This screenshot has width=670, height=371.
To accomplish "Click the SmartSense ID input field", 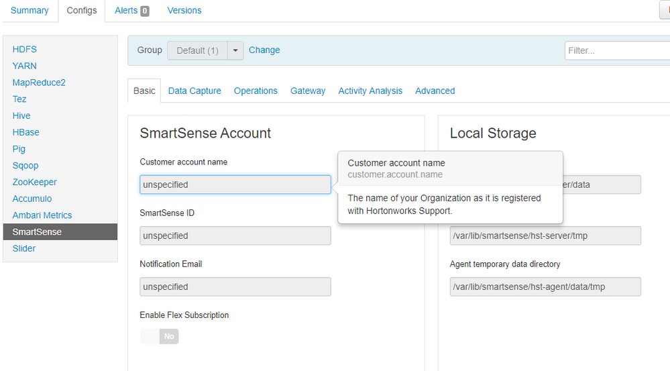I will click(x=235, y=235).
